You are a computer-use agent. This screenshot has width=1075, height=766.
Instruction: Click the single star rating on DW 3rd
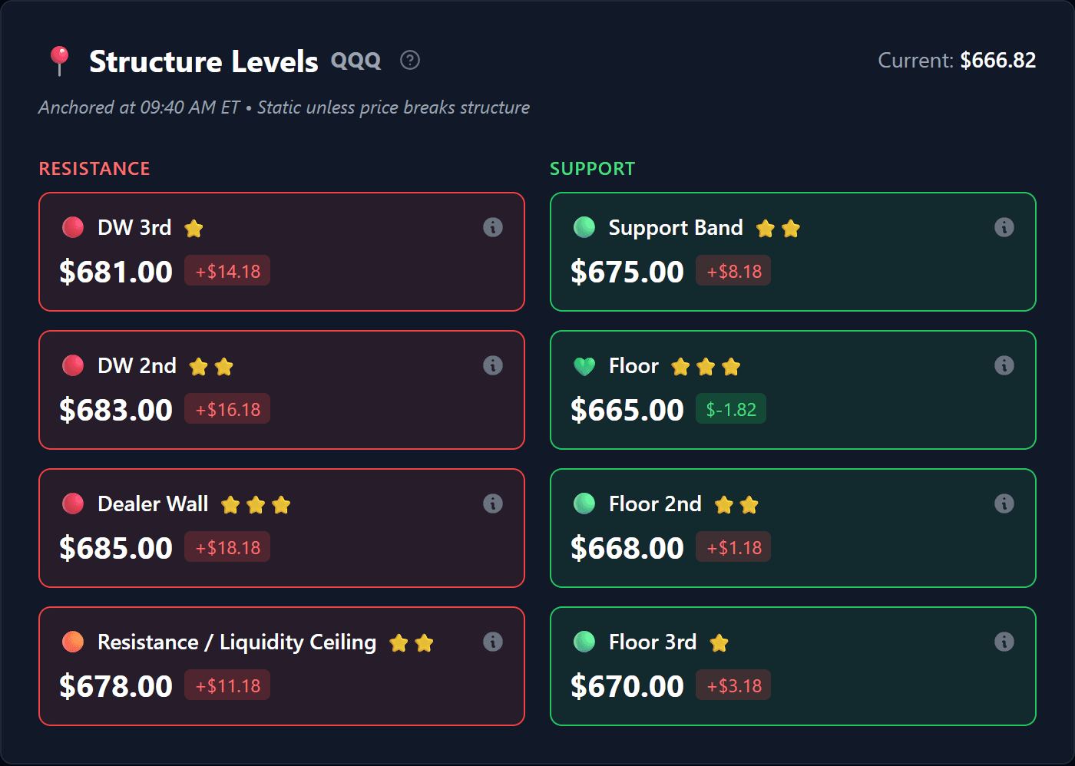click(x=194, y=228)
